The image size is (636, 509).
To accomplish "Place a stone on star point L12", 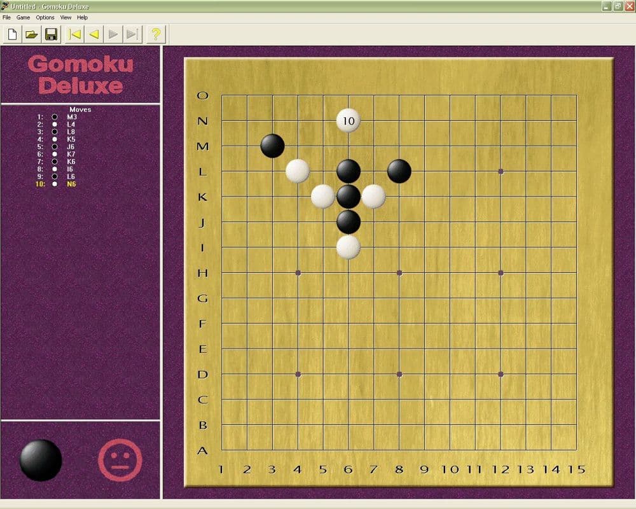I will (x=501, y=171).
